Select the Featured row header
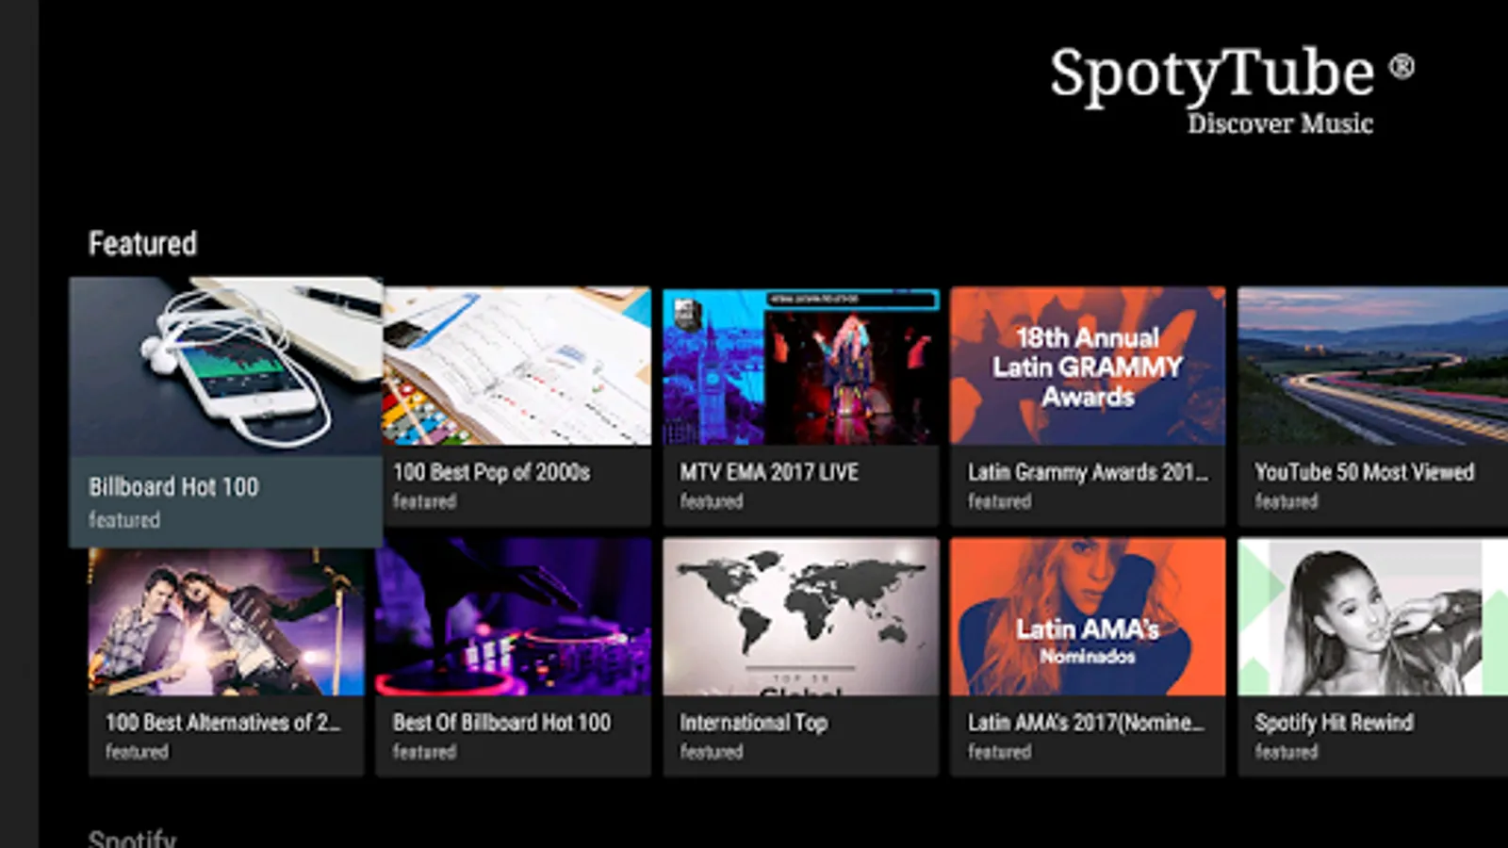The width and height of the screenshot is (1508, 848). pyautogui.click(x=142, y=244)
